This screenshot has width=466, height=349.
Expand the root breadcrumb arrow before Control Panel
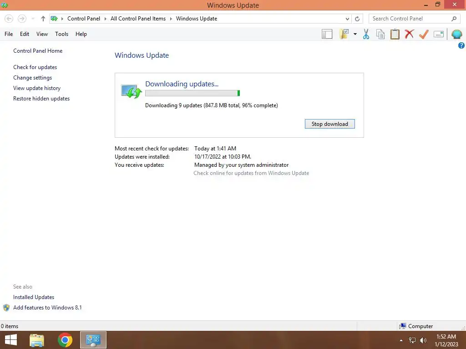(x=62, y=19)
